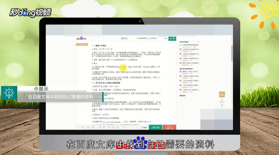
Task: Click the line 3.苏联成立(1922年)
Action: coord(100,115)
